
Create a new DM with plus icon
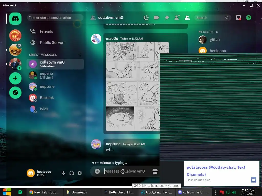80,55
